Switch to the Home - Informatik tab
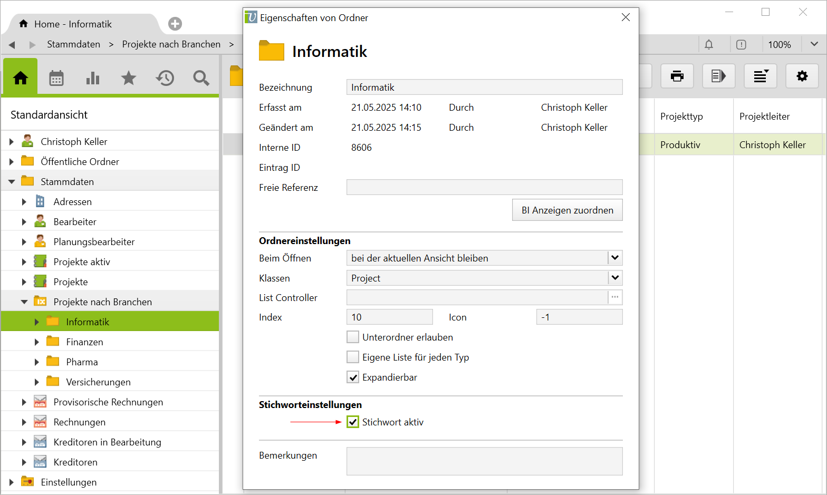827x495 pixels. tap(73, 24)
